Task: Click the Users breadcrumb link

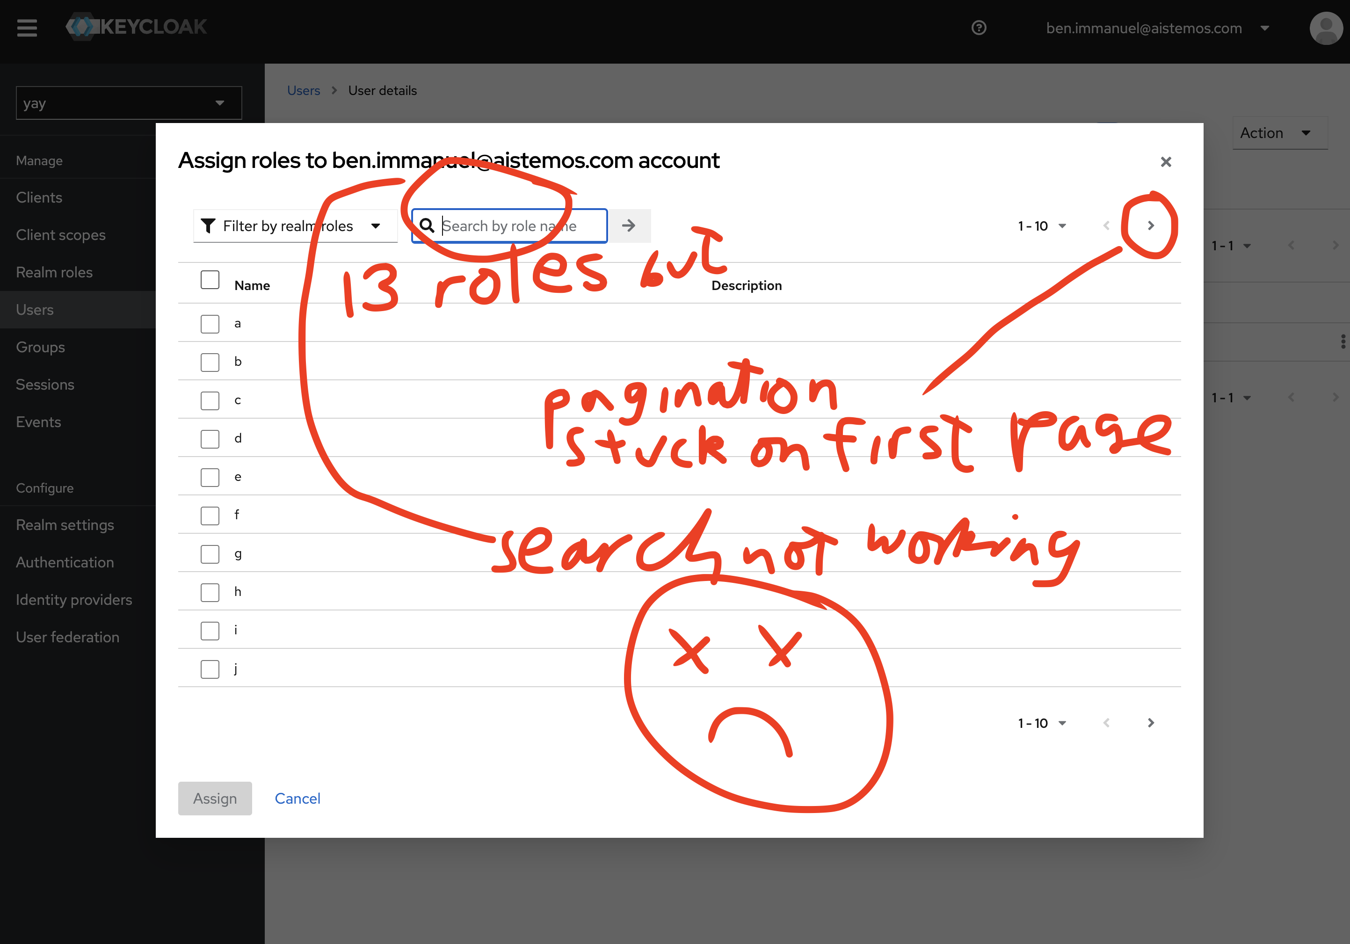Action: tap(304, 90)
